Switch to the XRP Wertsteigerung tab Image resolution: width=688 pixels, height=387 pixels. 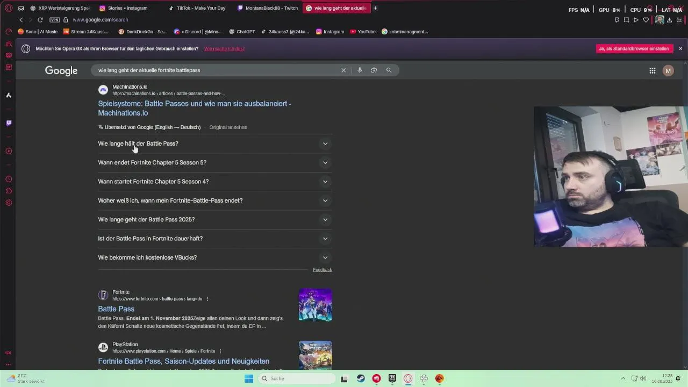[60, 8]
